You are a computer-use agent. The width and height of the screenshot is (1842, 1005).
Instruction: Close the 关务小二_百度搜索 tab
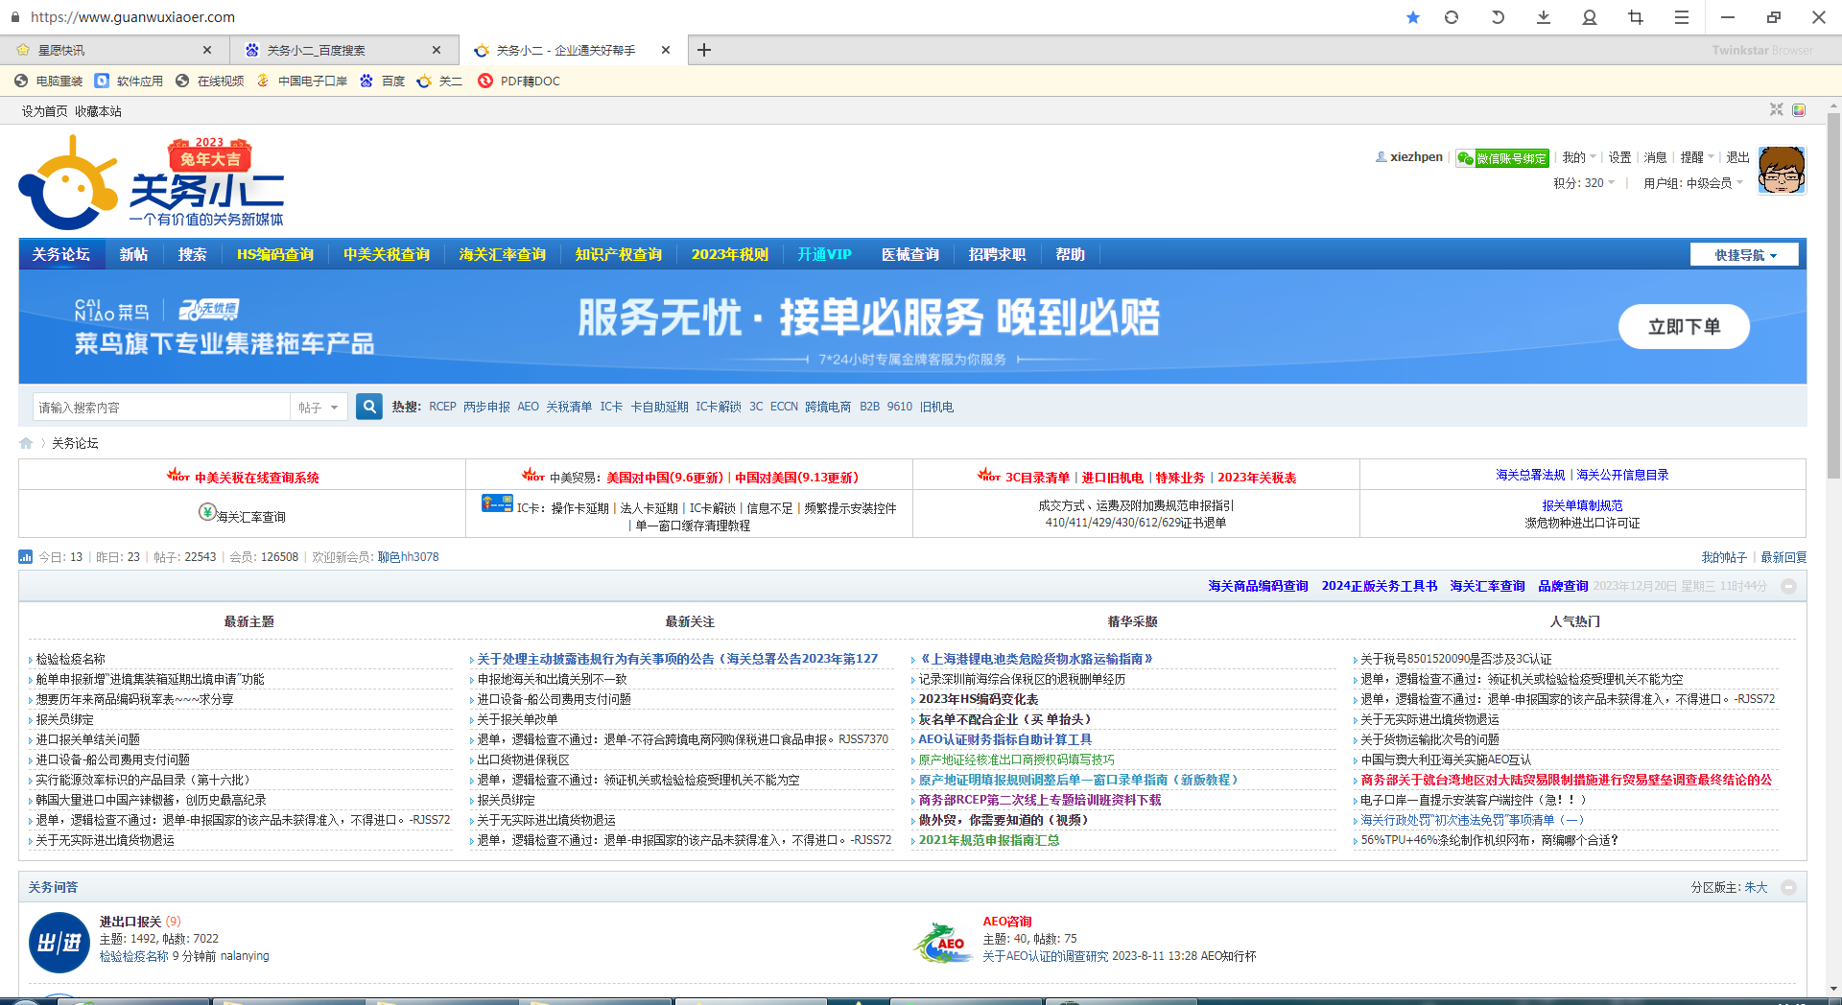point(437,50)
